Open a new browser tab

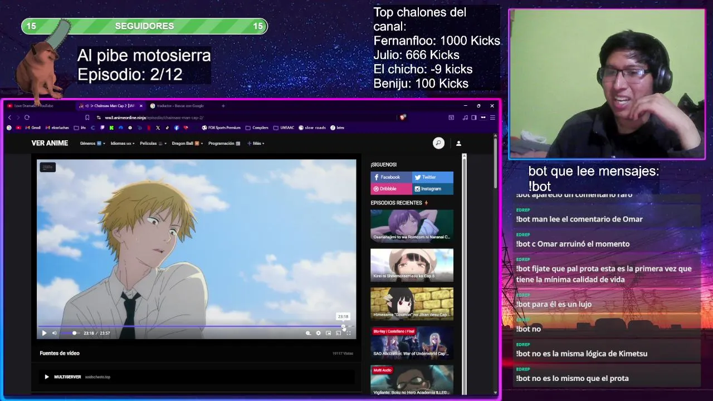[223, 106]
